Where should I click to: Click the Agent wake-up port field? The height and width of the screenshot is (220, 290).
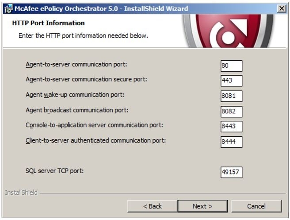231,96
